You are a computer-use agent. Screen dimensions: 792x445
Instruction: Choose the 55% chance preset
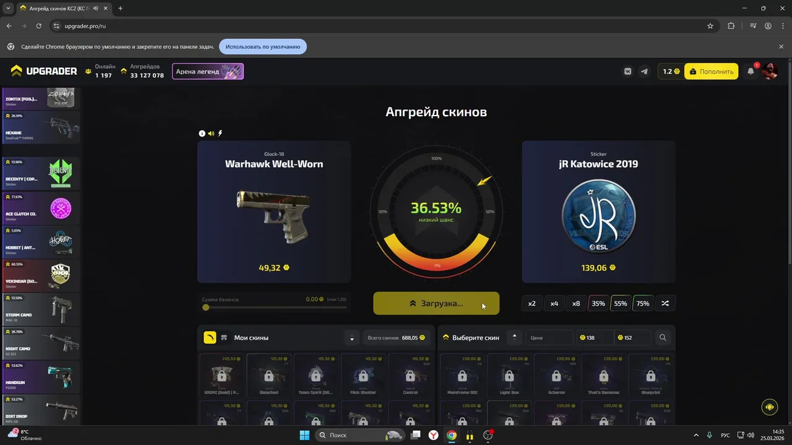[x=621, y=303]
